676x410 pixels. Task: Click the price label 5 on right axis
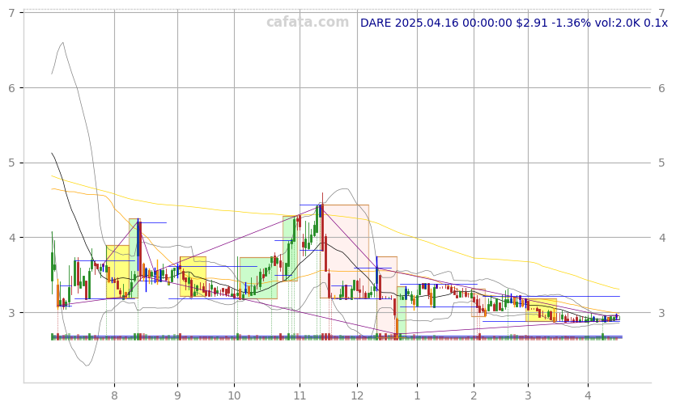(x=661, y=163)
